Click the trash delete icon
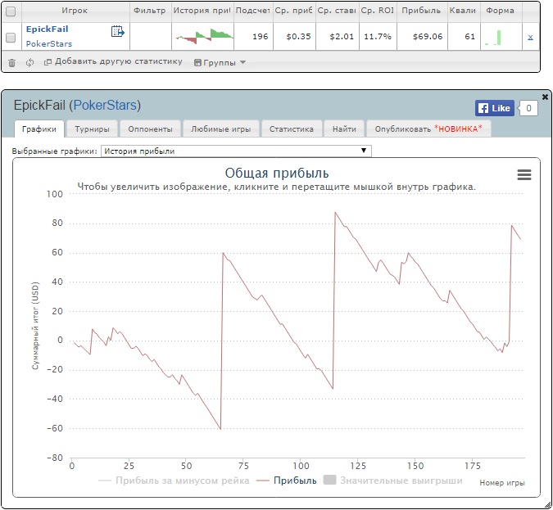 [12, 63]
